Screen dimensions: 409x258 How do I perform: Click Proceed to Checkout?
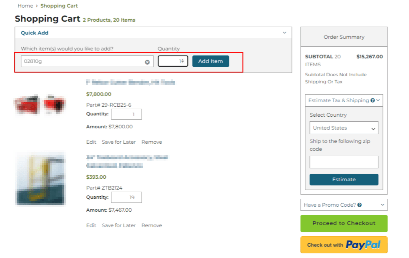pyautogui.click(x=344, y=223)
